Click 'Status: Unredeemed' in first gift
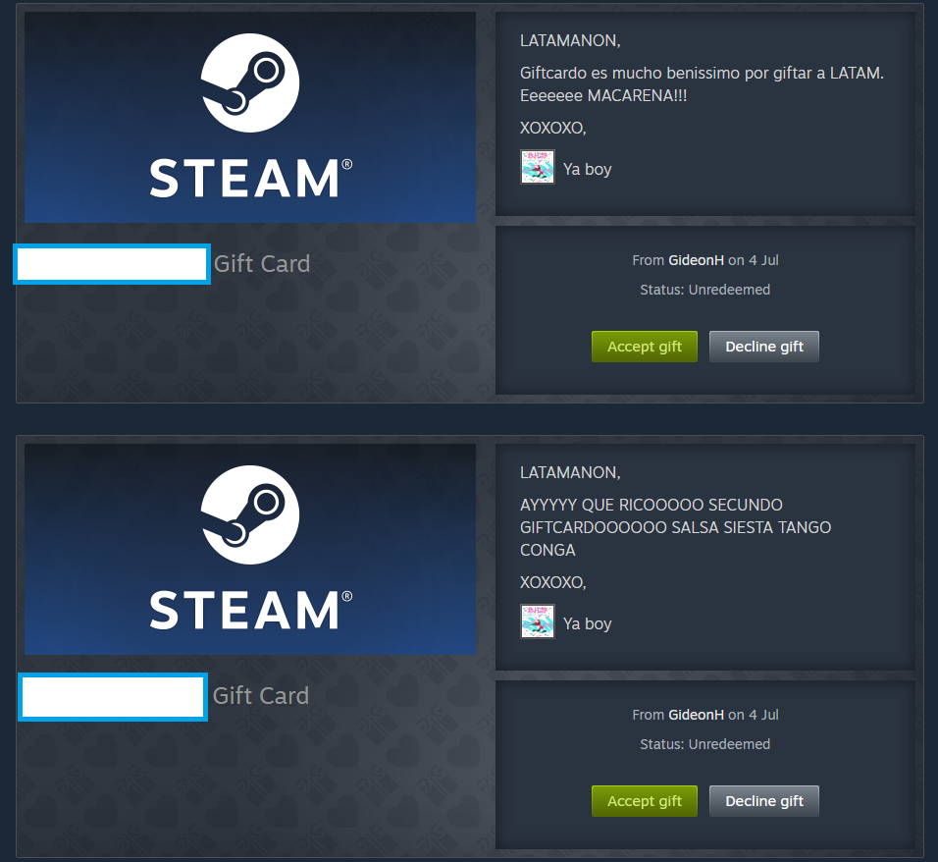This screenshot has width=938, height=862. [705, 290]
